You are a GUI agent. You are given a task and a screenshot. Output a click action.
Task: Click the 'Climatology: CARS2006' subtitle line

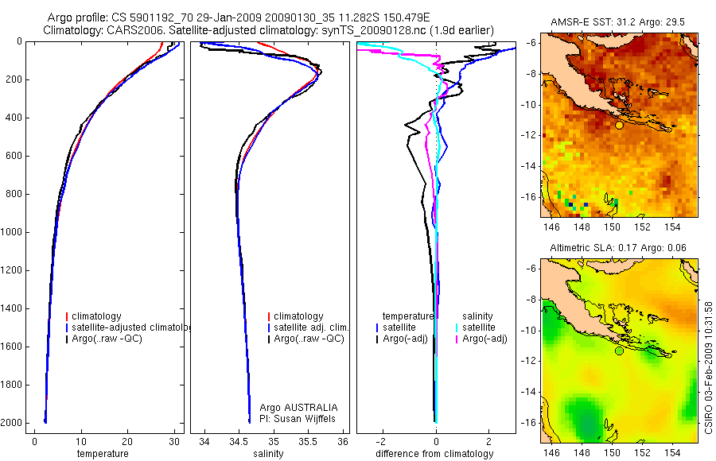269,30
